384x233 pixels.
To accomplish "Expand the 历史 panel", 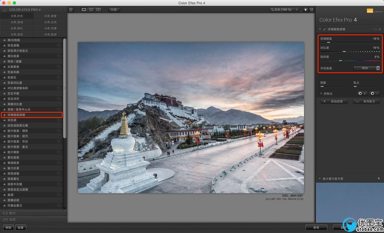I will pyautogui.click(x=33, y=219).
